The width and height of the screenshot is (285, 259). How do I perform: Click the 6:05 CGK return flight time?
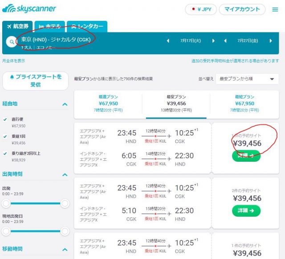[129, 155]
